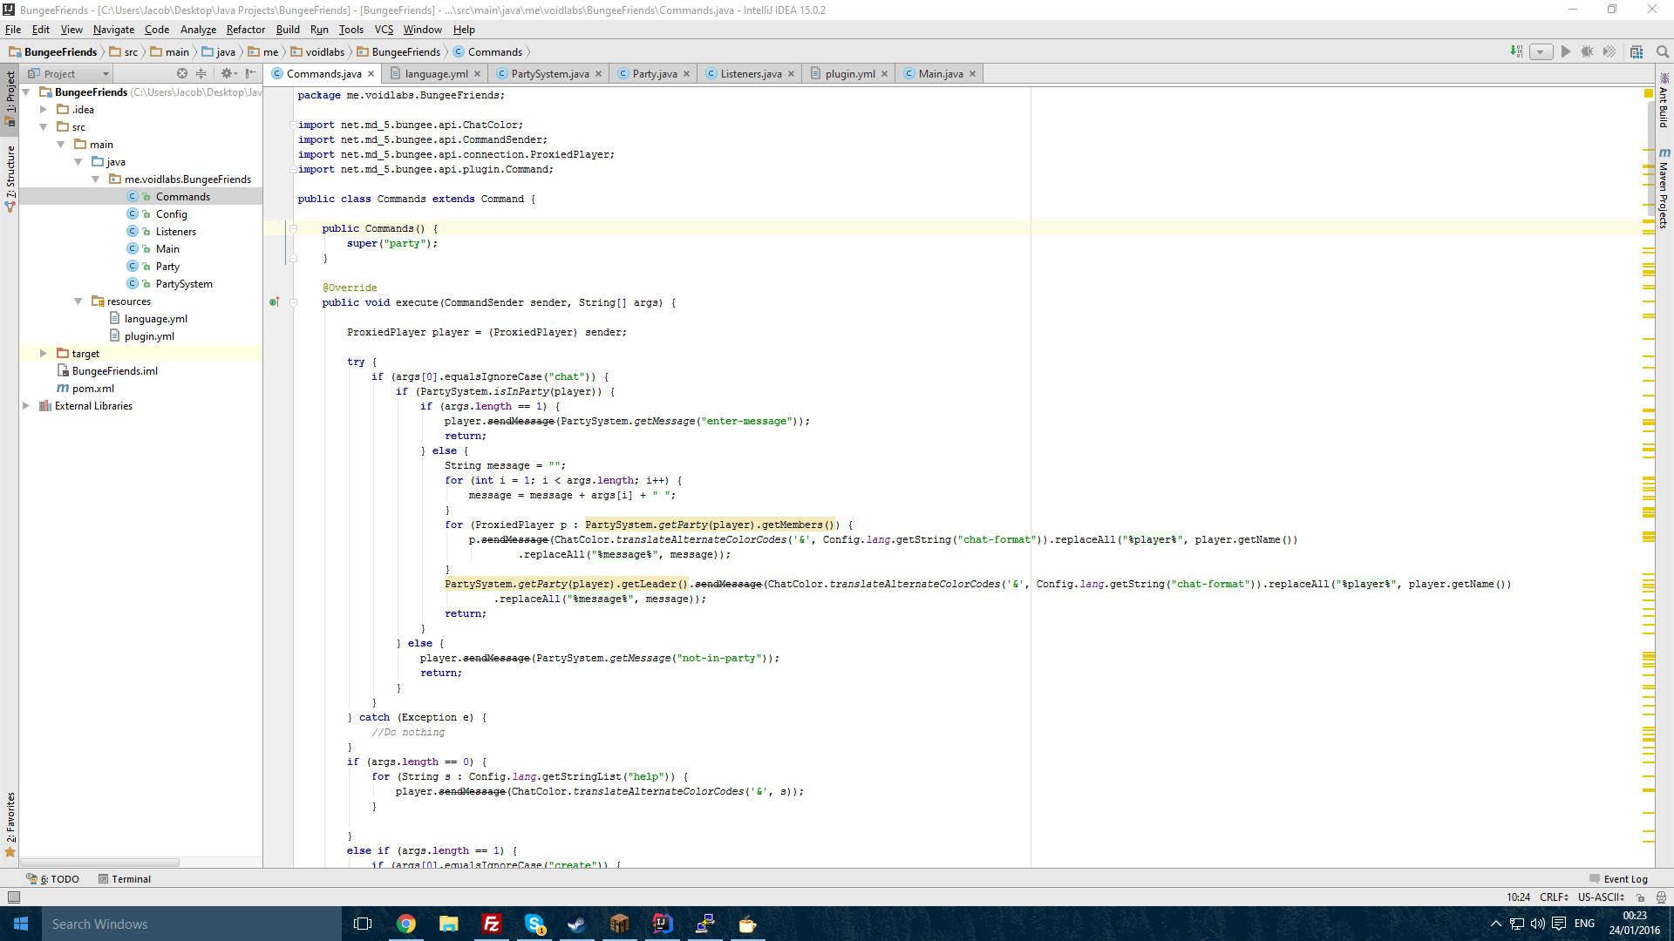Open the Event Log button
The image size is (1674, 941).
[1618, 879]
